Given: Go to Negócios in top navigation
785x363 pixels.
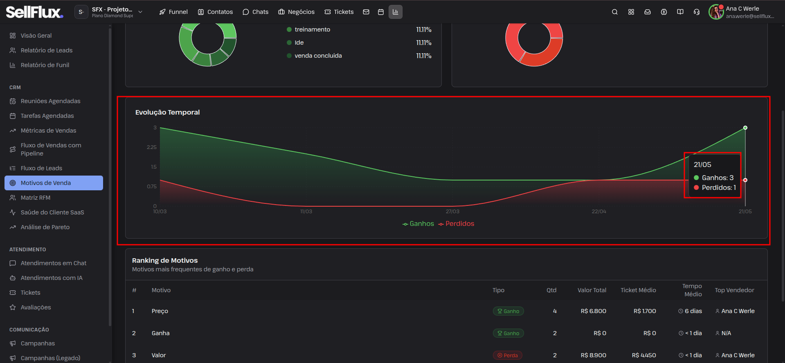Looking at the screenshot, I should 297,12.
